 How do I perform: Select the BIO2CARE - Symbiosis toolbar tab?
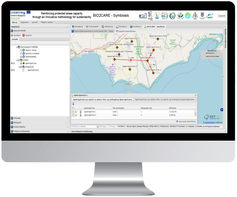click(x=154, y=27)
